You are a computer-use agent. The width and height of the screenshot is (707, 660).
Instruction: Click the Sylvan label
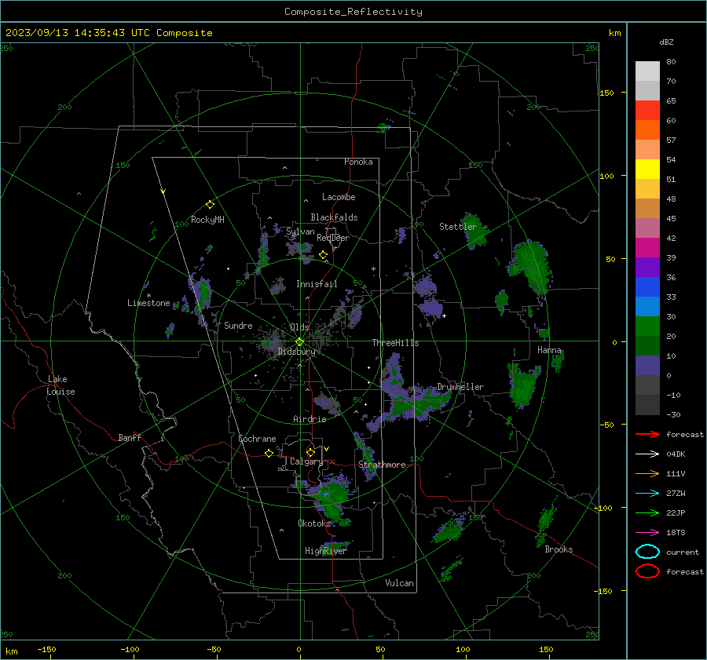(300, 232)
